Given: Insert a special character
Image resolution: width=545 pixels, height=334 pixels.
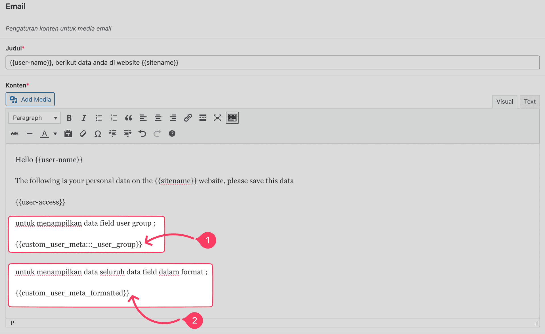Looking at the screenshot, I should click(x=98, y=133).
